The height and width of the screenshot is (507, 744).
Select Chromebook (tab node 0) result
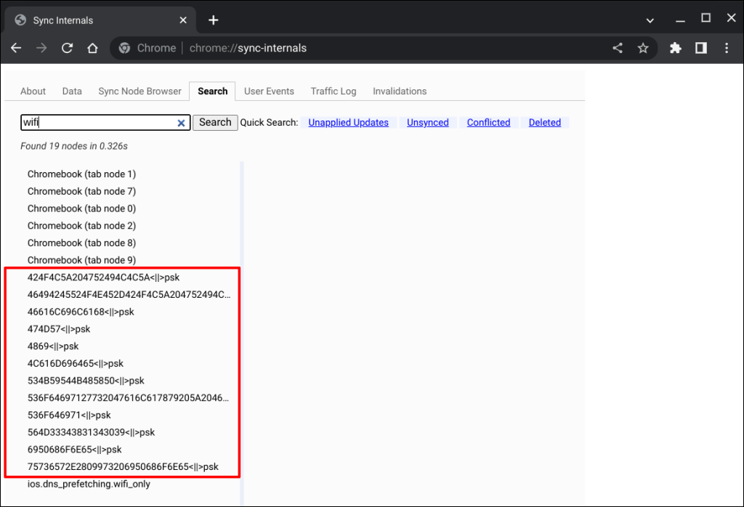[x=81, y=208]
